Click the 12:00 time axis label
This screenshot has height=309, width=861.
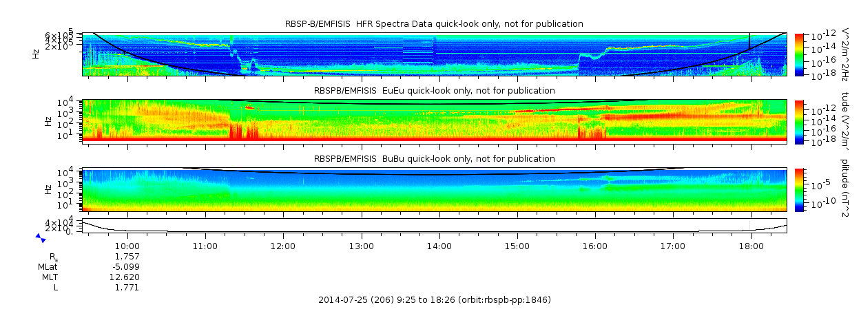(283, 246)
